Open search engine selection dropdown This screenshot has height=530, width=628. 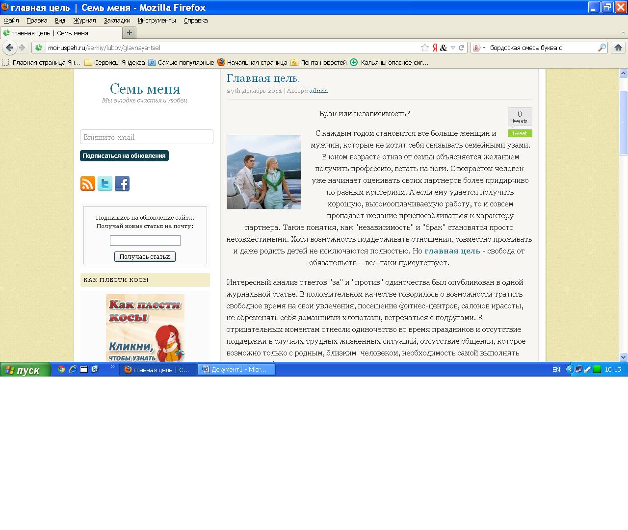coord(479,48)
